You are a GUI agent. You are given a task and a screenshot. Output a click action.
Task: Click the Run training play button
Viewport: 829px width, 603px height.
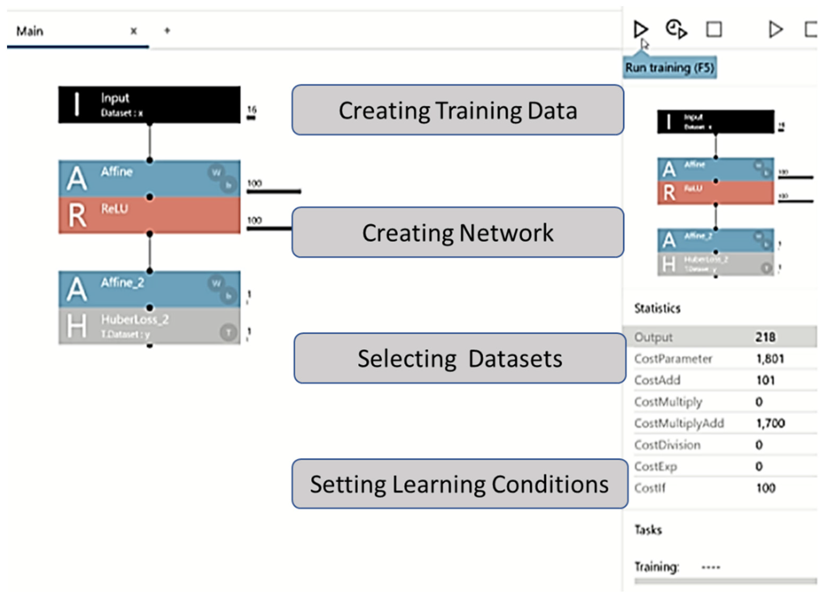point(640,29)
